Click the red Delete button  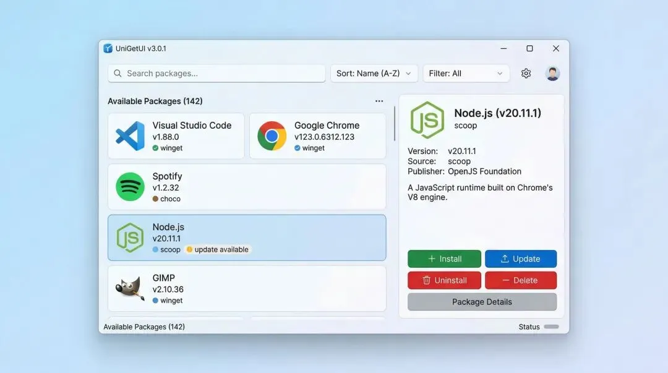(x=521, y=280)
